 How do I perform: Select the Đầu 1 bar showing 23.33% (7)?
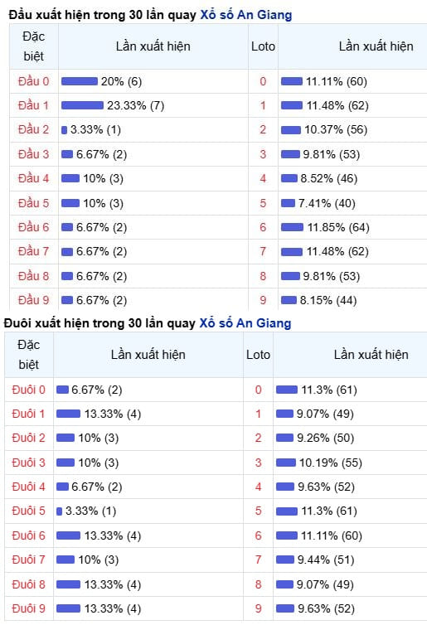[82, 105]
